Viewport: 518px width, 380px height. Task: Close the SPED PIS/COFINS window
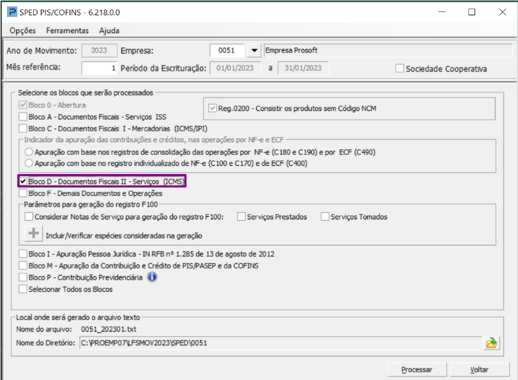[503, 12]
